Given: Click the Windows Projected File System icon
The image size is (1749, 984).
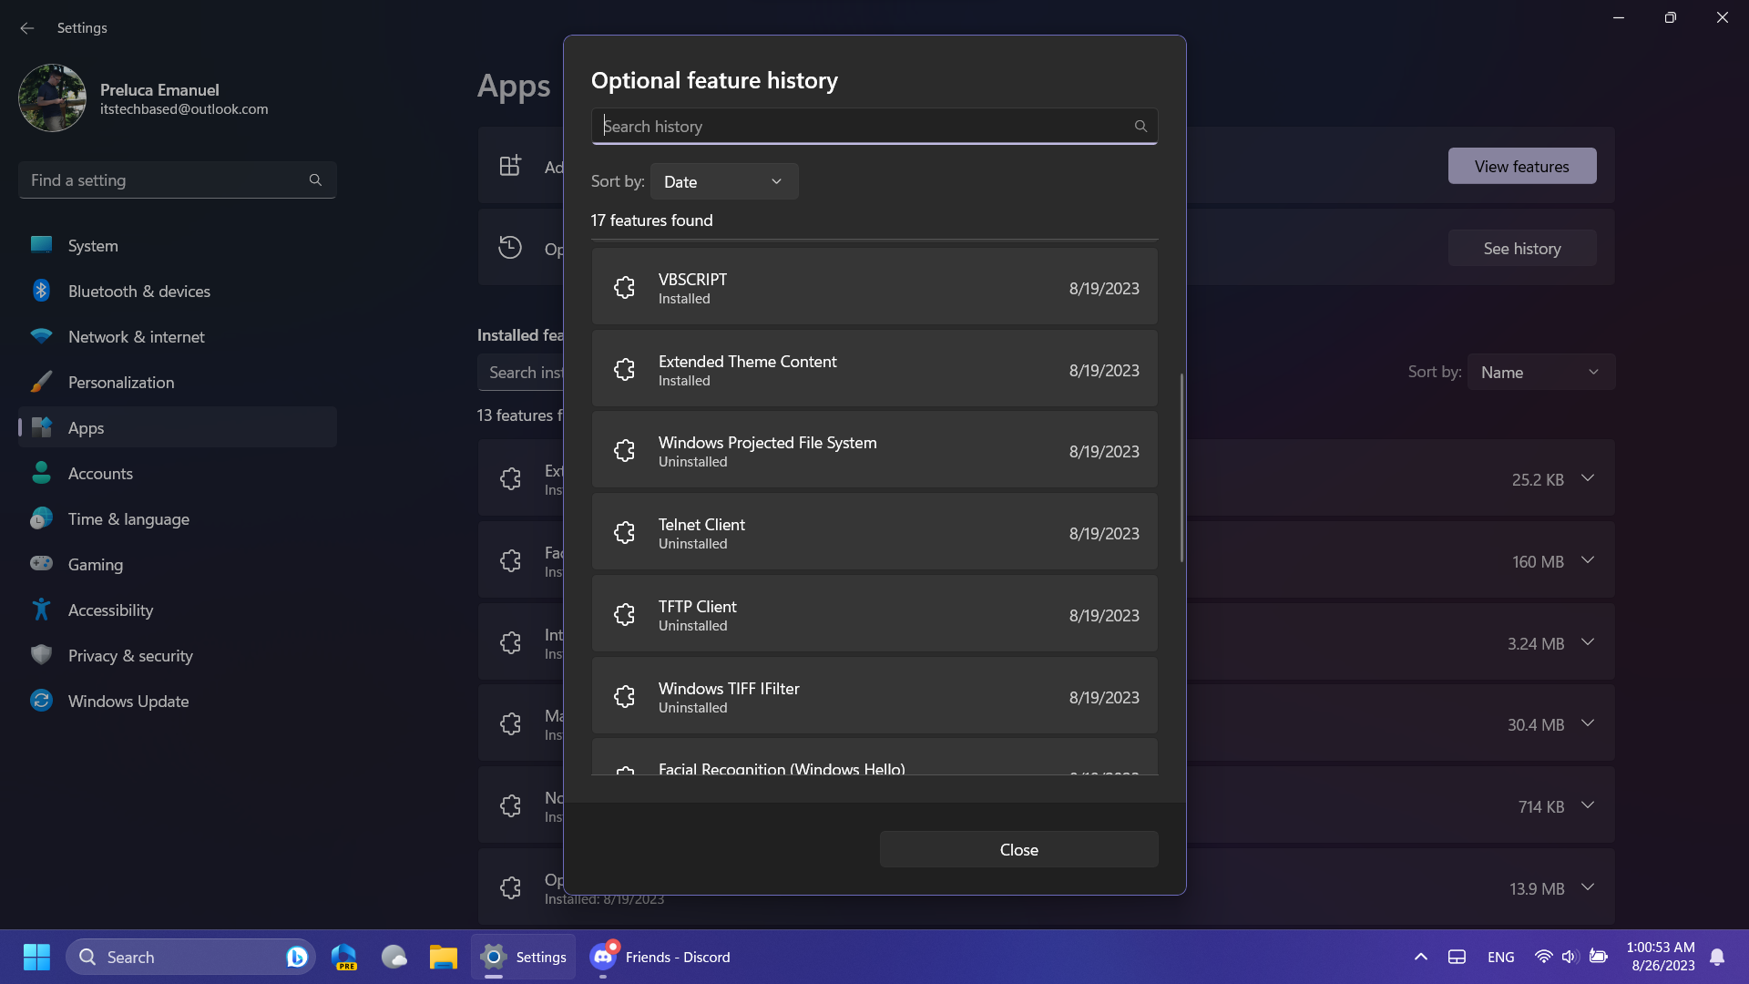Looking at the screenshot, I should [x=624, y=451].
